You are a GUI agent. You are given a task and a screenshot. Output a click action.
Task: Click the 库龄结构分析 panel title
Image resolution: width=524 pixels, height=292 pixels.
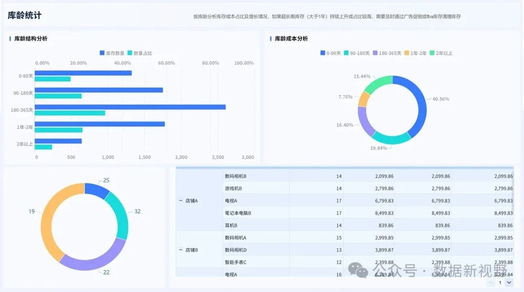coord(31,39)
